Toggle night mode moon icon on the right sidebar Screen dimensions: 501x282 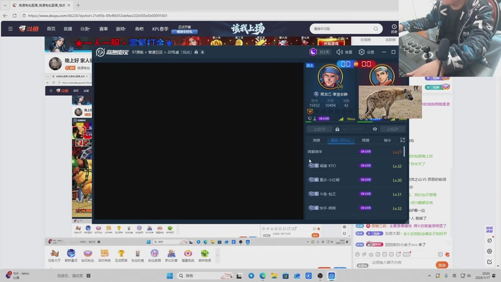490,240
